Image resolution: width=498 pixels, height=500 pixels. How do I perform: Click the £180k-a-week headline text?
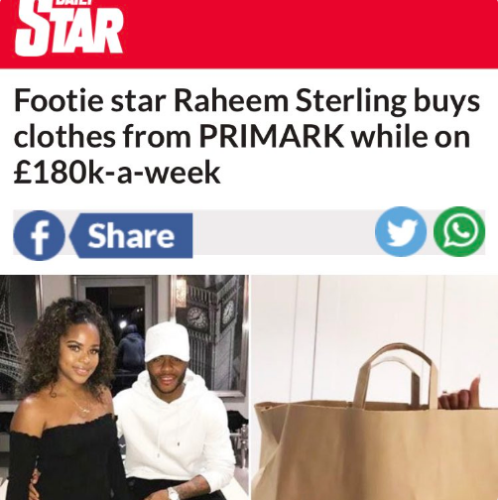point(117,173)
